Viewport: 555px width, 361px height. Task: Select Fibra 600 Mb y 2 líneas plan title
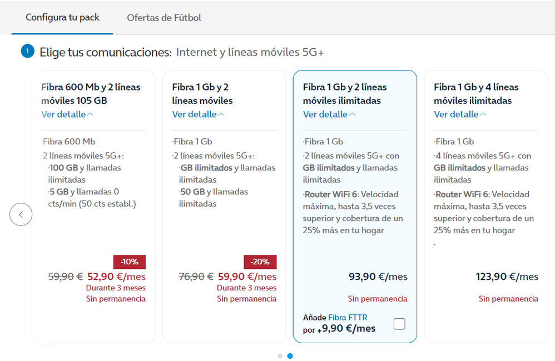(x=91, y=94)
